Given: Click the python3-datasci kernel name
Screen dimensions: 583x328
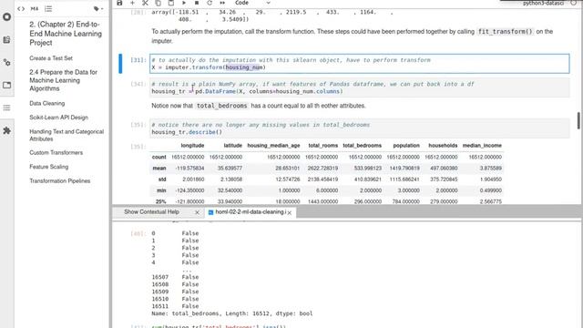Looking at the screenshot, I should 543,3.
